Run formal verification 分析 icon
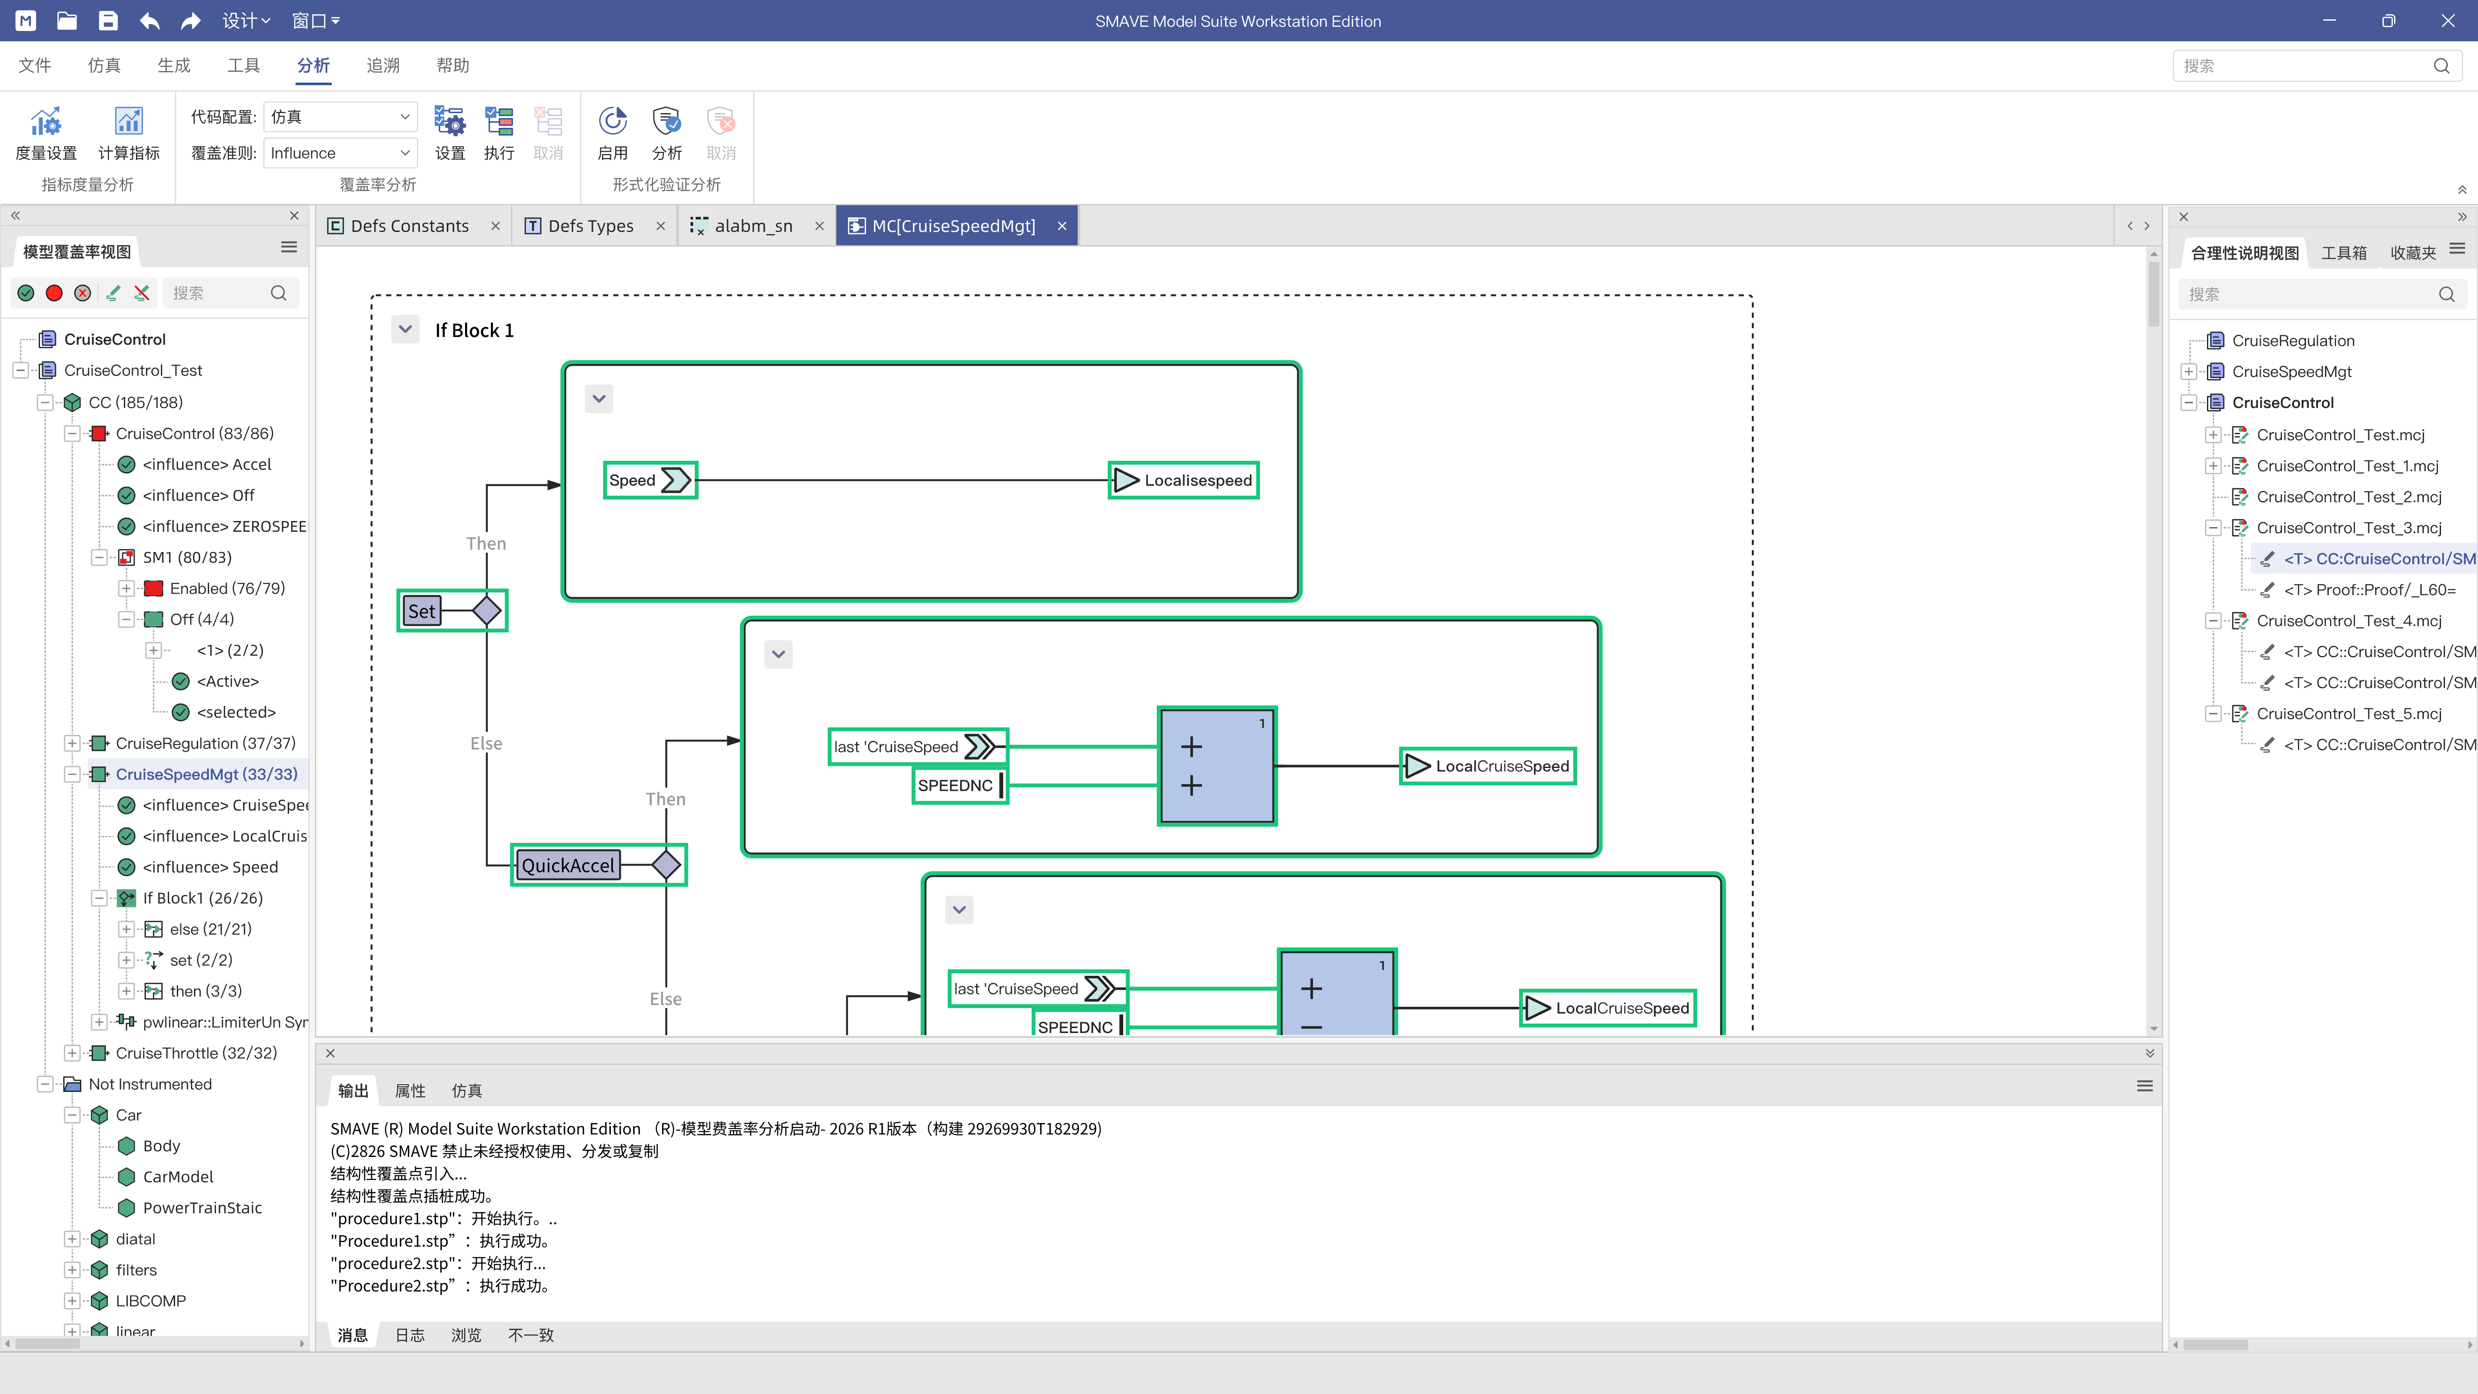The height and width of the screenshot is (1394, 2478). (x=667, y=134)
